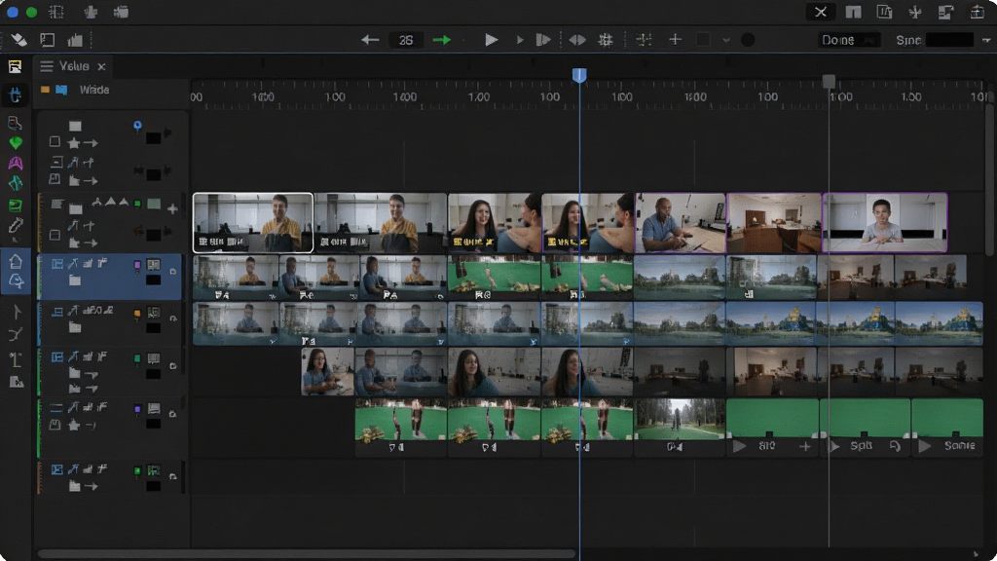
Task: Select the clip of man in blue shirt at desk
Action: tap(681, 223)
